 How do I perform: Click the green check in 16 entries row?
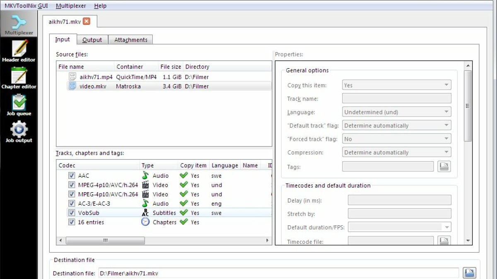[184, 222]
